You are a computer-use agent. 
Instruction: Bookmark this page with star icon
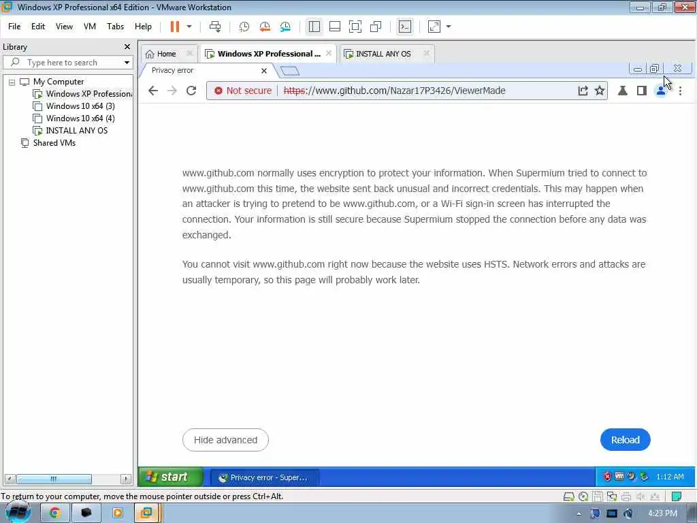point(600,91)
